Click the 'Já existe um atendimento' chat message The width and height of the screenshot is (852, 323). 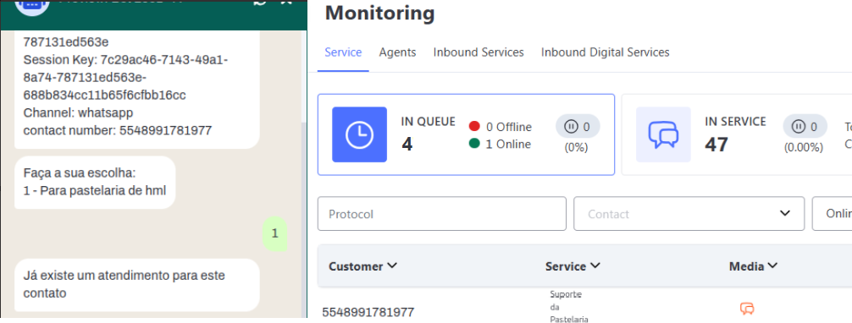coord(136,284)
